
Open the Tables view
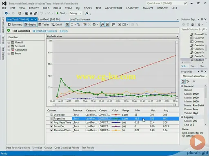44,24
